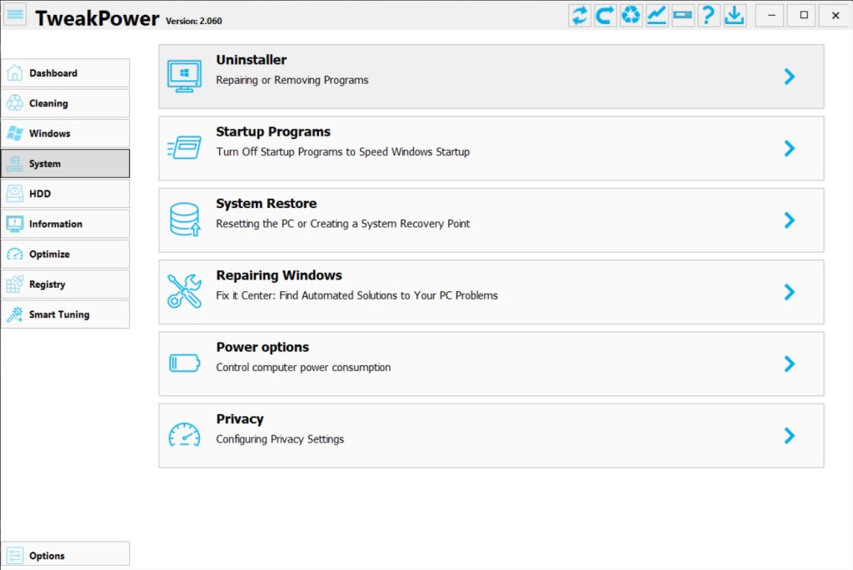
Task: Open Repairing Windows via its chevron arrow
Action: [790, 292]
